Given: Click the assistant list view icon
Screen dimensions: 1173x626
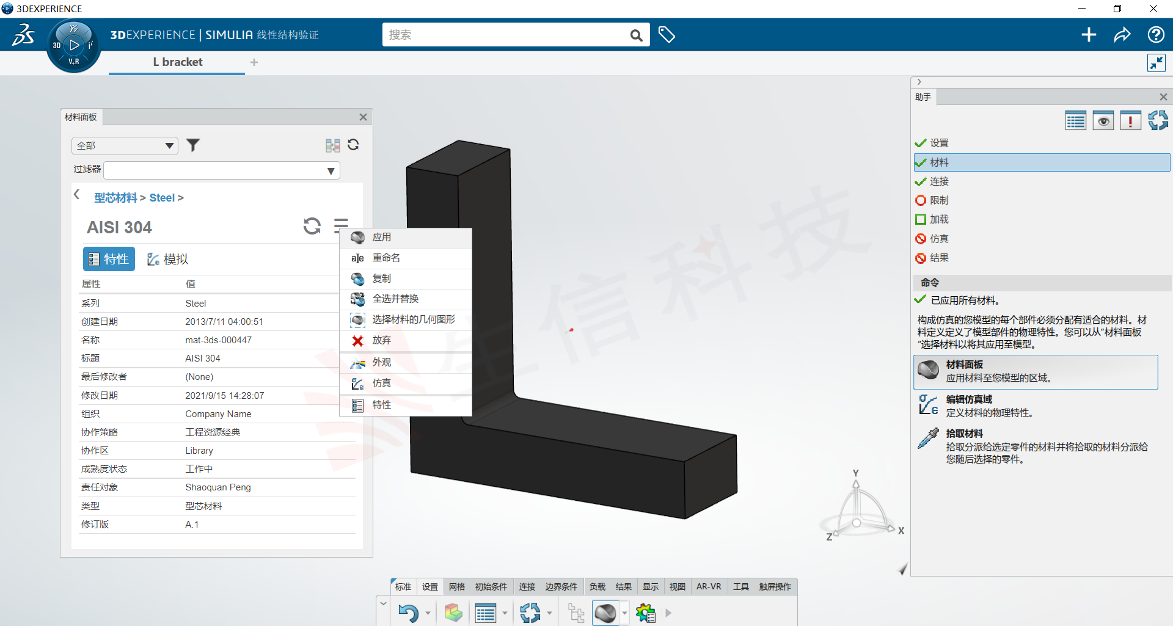Looking at the screenshot, I should [x=1075, y=121].
